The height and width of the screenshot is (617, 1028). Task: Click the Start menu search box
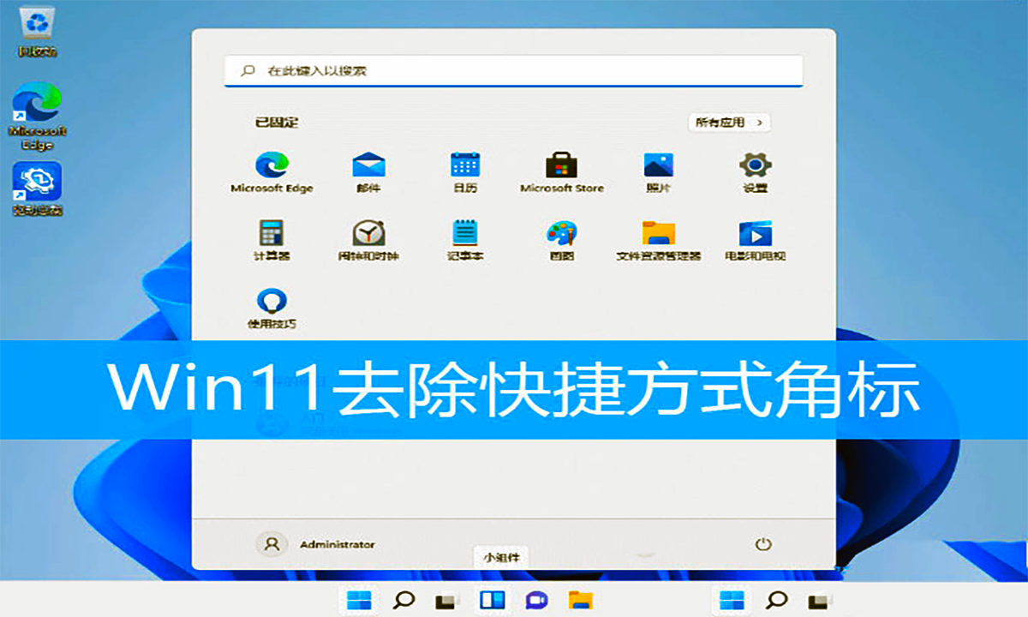(514, 71)
